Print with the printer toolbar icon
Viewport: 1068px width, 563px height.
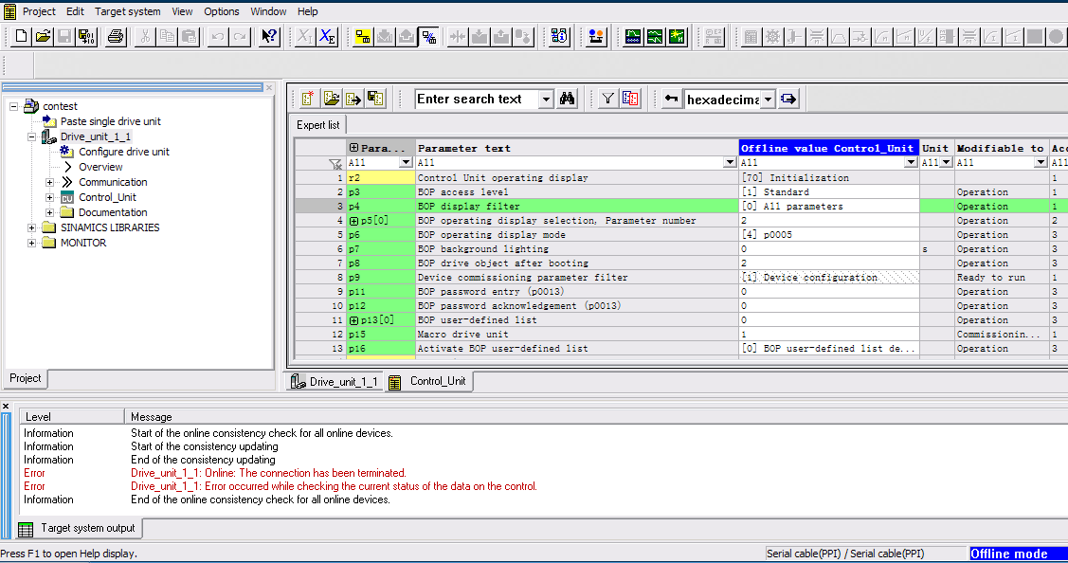coord(116,36)
